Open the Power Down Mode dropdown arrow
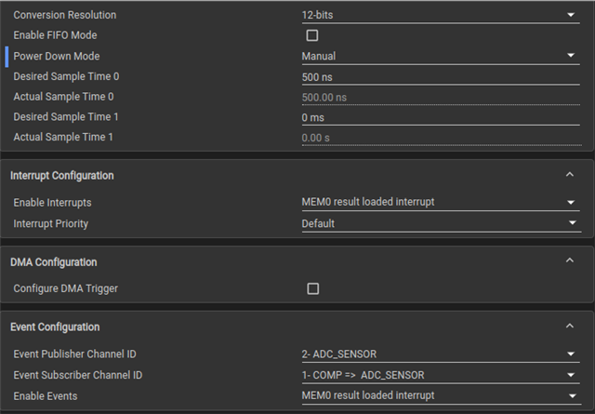The image size is (595, 414). click(571, 56)
